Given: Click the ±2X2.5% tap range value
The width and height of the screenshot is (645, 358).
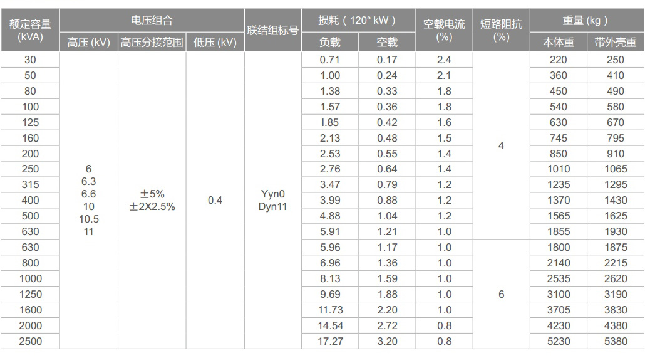Looking at the screenshot, I should coord(152,206).
